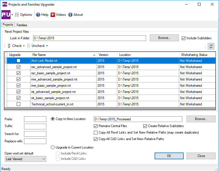Click the About info icon
The height and width of the screenshot is (172, 219).
click(x=70, y=15)
